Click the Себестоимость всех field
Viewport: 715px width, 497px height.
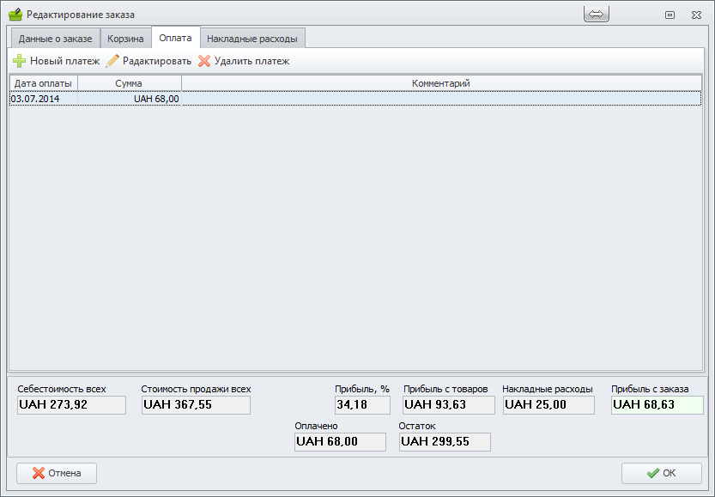point(71,405)
